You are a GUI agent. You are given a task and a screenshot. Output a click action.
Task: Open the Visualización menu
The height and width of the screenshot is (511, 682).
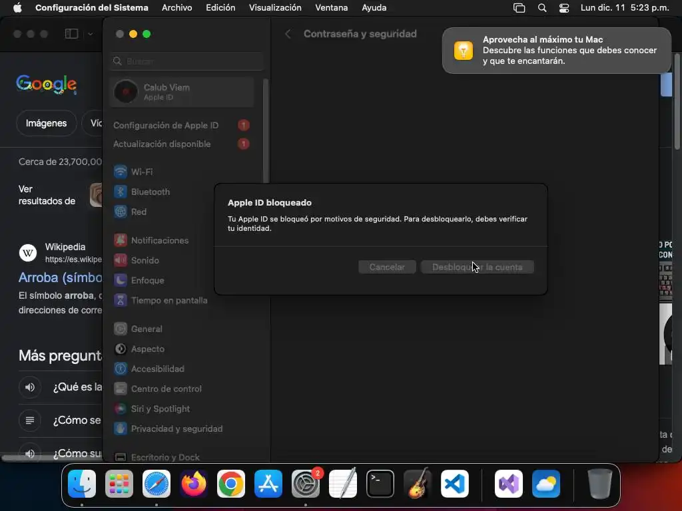[275, 8]
